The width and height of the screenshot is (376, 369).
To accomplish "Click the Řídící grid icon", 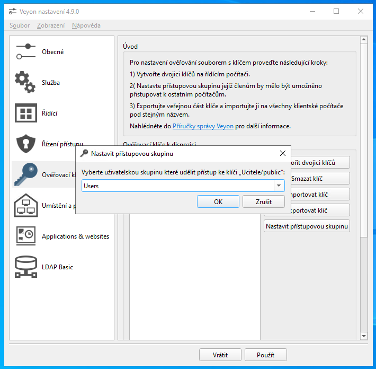I will (25, 113).
